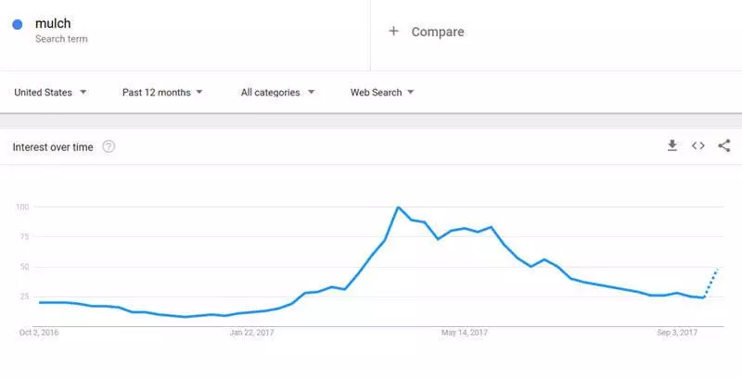Viewport: 742px width, 378px height.
Task: Open the United States region dropdown
Action: pos(51,93)
